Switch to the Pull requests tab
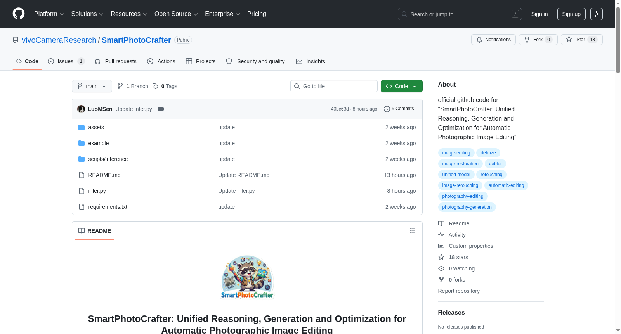The height and width of the screenshot is (334, 621). pos(115,61)
